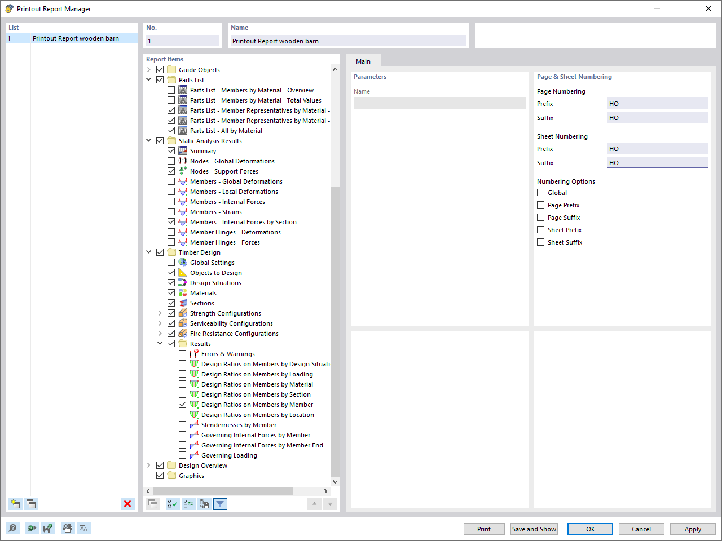Image resolution: width=722 pixels, height=541 pixels.
Task: Select all report items via checkmarks icon
Action: click(x=172, y=504)
